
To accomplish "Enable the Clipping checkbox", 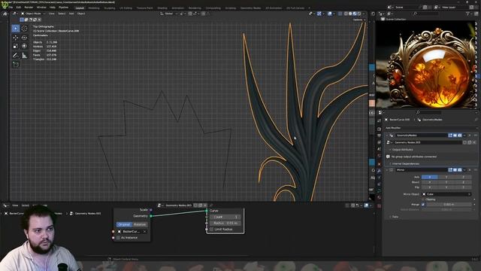I will click(x=423, y=199).
